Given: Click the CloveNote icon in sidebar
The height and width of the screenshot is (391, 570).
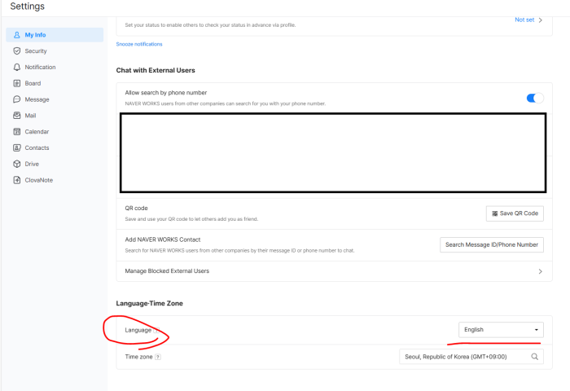Looking at the screenshot, I should (16, 180).
